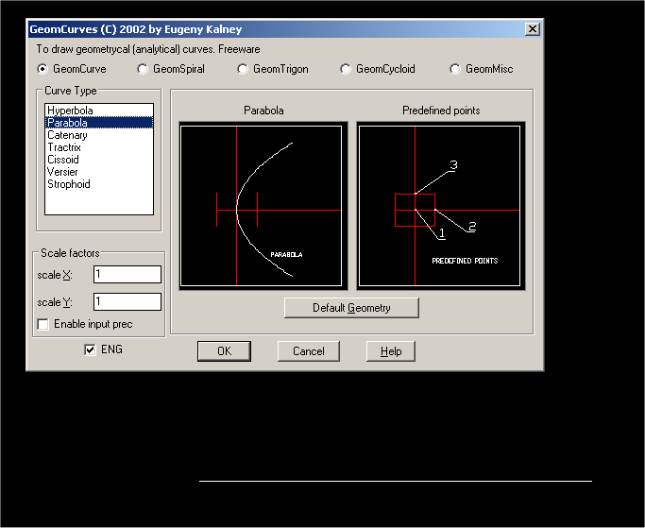Switch to GeomCycloid curve category
645x528 pixels.
coord(346,69)
